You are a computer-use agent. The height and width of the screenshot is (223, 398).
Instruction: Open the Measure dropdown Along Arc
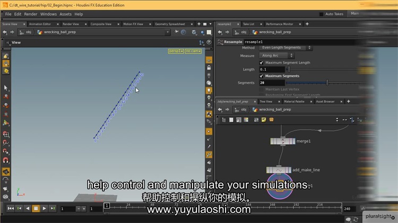pos(276,56)
